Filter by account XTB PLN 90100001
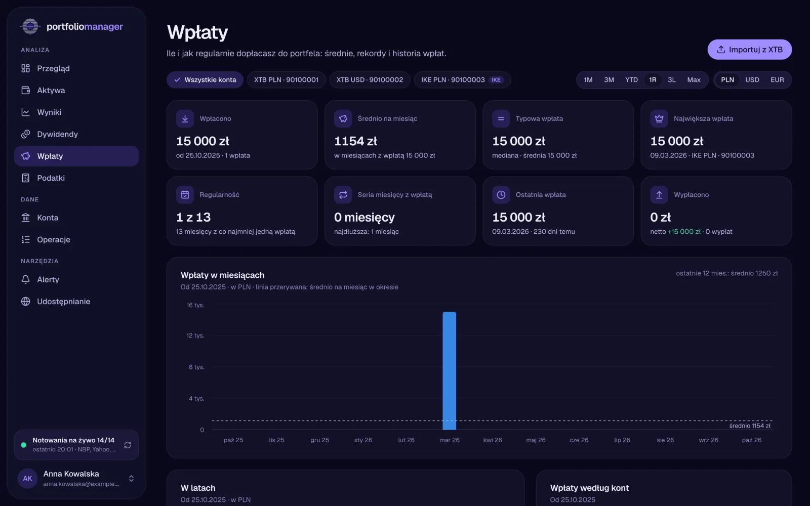 pyautogui.click(x=286, y=80)
